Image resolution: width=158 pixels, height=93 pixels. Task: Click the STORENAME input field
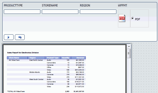(x=60, y=12)
